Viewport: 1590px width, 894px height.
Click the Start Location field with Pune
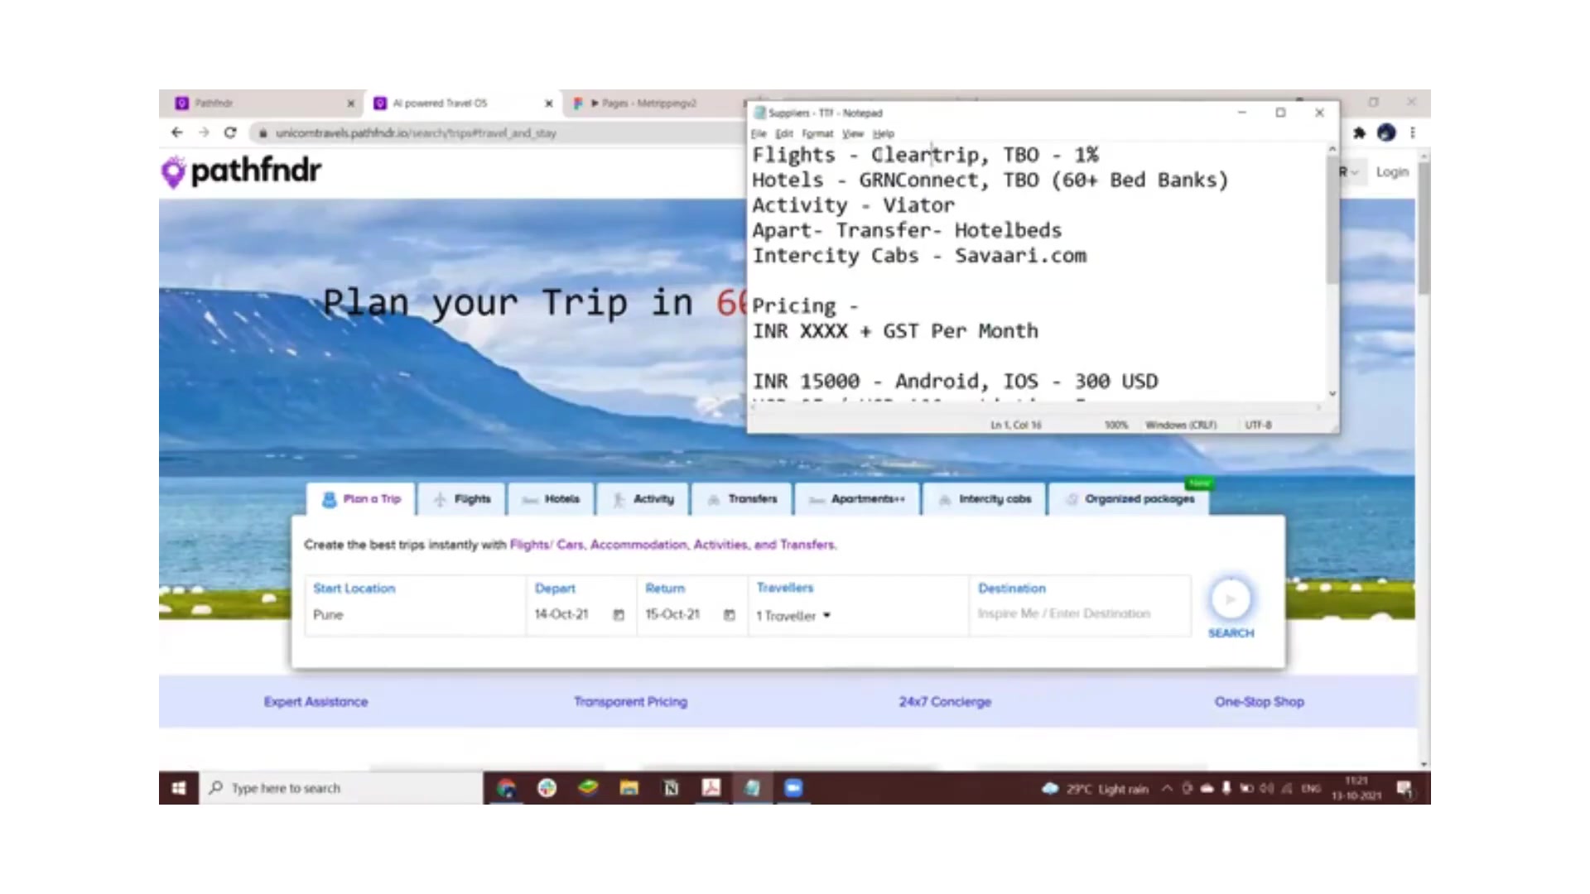(x=414, y=606)
